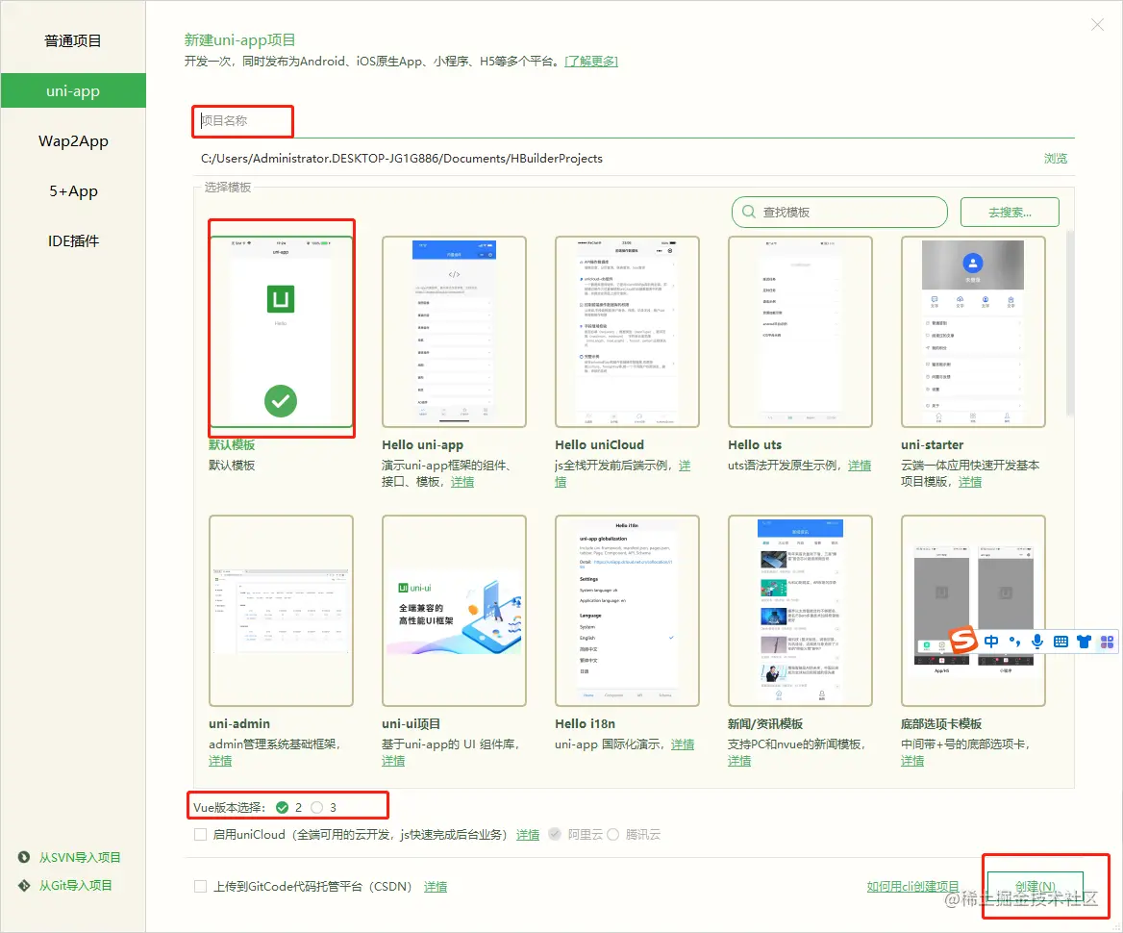Switch to 5+App tab
Screen dimensions: 1123x933
(73, 191)
